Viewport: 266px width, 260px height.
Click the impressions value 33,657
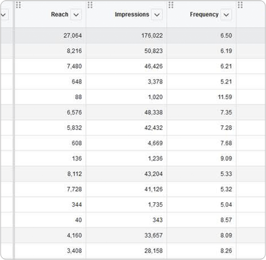coord(153,235)
